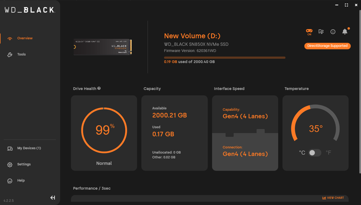The width and height of the screenshot is (361, 205).
Task: Open the Settings gear icon
Action: (x=10, y=165)
